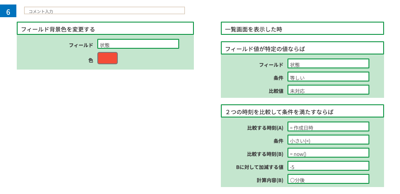Image resolution: width=400 pixels, height=194 pixels.
Task: Open the ○分後 calculation dropdown
Action: pyautogui.click(x=328, y=179)
